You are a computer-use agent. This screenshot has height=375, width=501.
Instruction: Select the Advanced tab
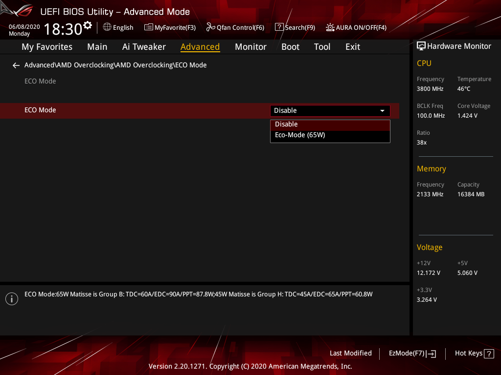200,47
